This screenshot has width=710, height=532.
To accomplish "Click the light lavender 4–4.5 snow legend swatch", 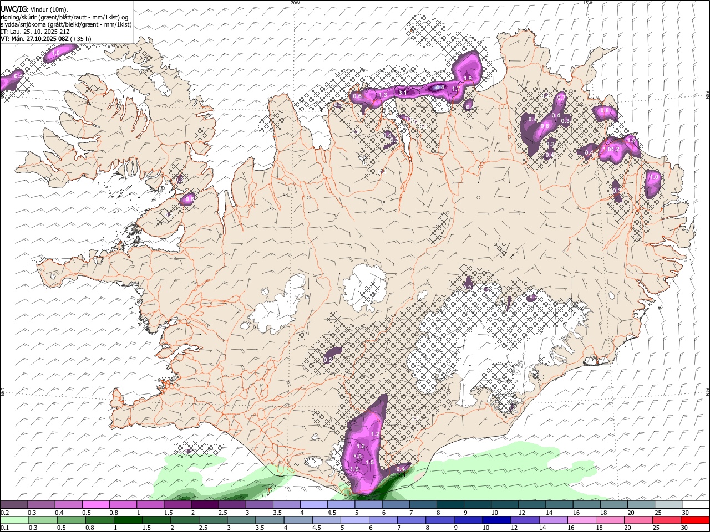I will (x=313, y=505).
